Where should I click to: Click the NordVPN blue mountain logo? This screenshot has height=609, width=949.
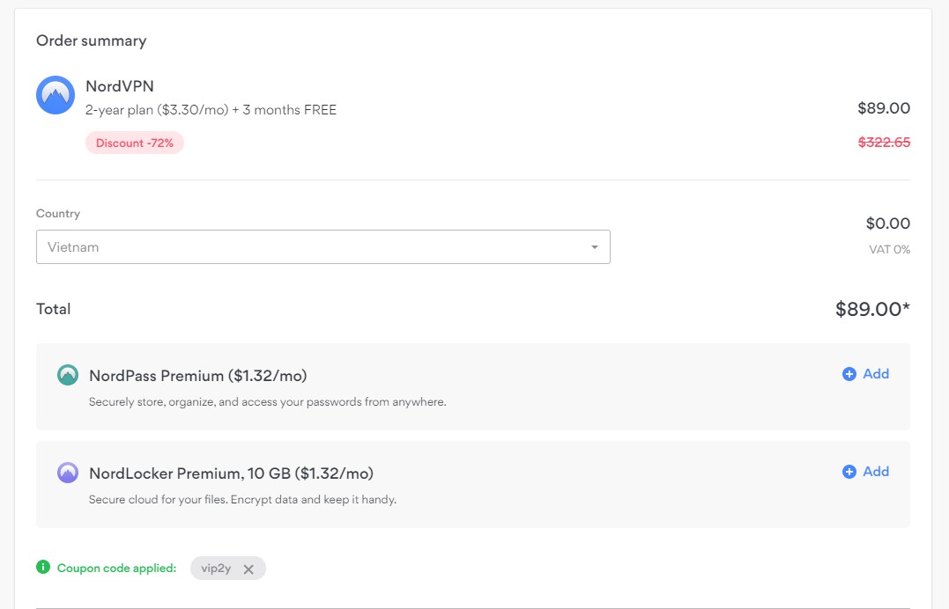(56, 95)
